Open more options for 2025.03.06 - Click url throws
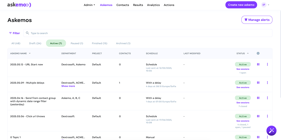281x140 pixels. [268, 116]
